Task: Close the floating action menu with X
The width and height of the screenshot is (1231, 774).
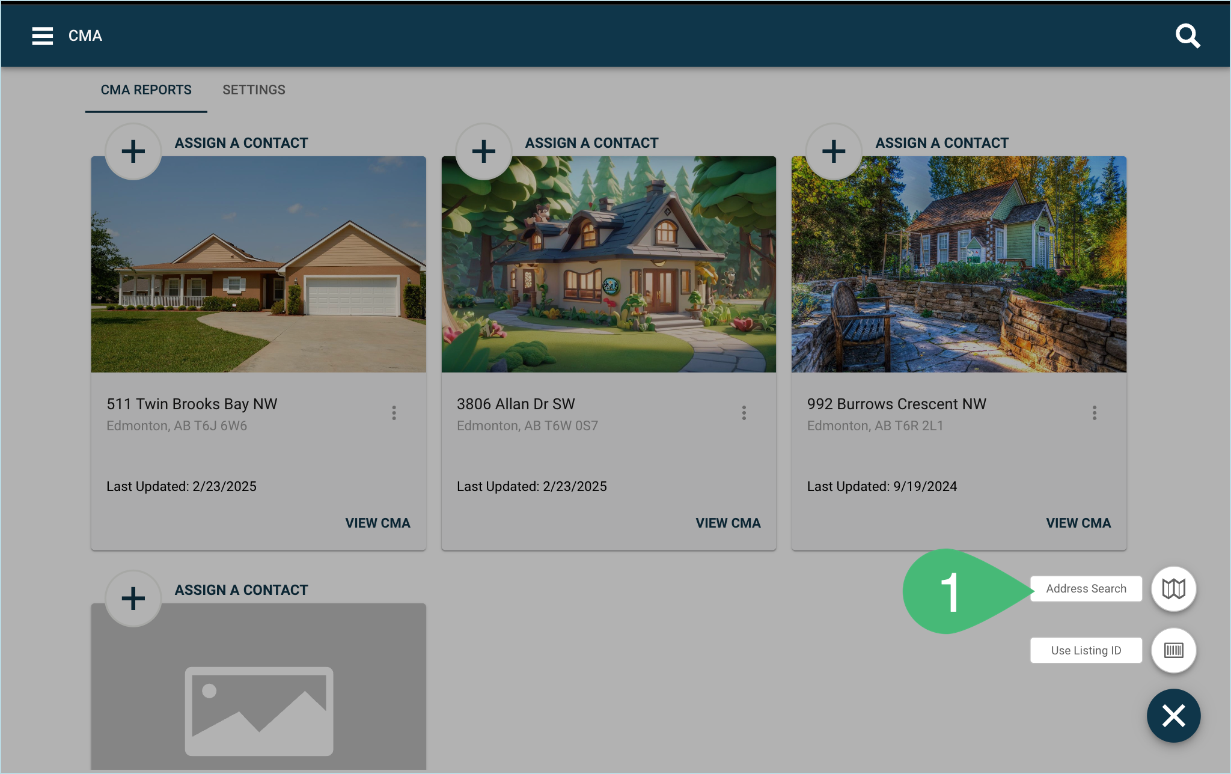Action: tap(1173, 716)
